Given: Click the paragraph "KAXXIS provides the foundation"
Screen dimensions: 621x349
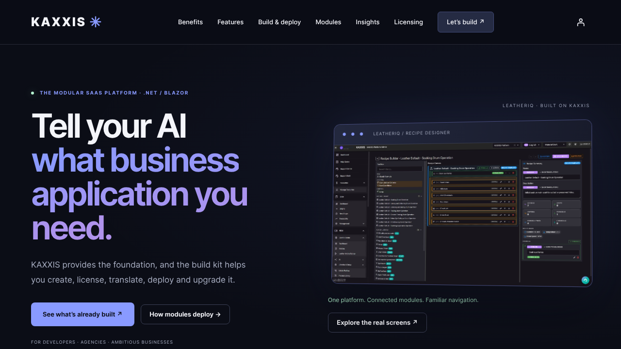Looking at the screenshot, I should point(138,272).
